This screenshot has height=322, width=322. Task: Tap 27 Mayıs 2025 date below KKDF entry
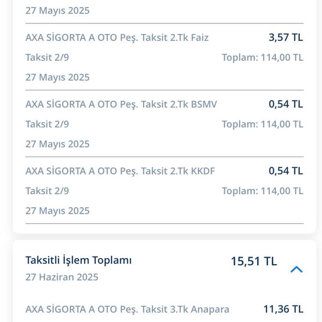(x=57, y=210)
